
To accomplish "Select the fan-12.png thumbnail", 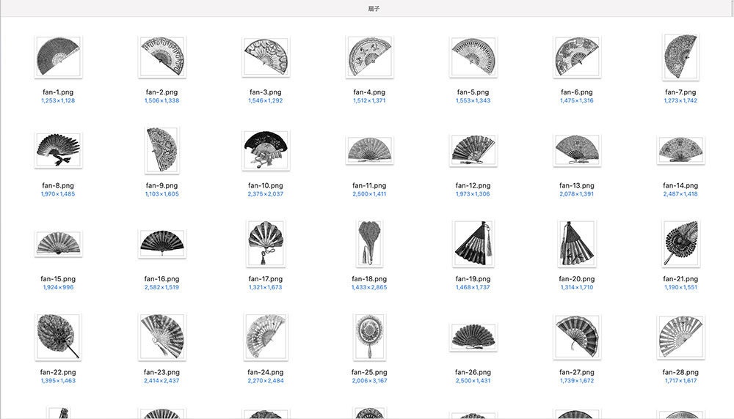I will coord(473,150).
